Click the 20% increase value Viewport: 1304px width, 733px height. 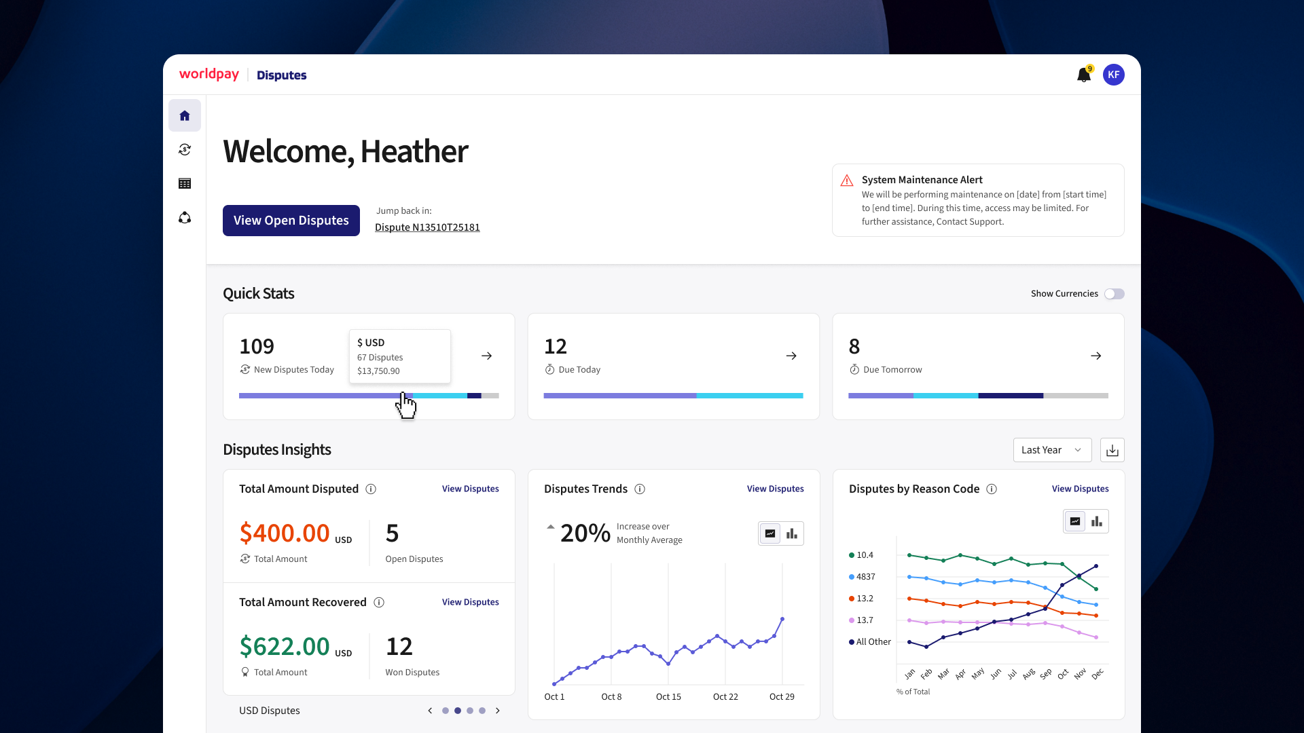(585, 533)
